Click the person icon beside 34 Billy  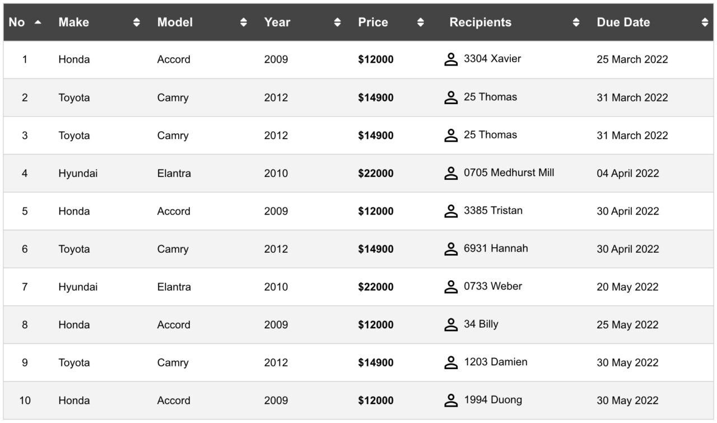pyautogui.click(x=451, y=324)
